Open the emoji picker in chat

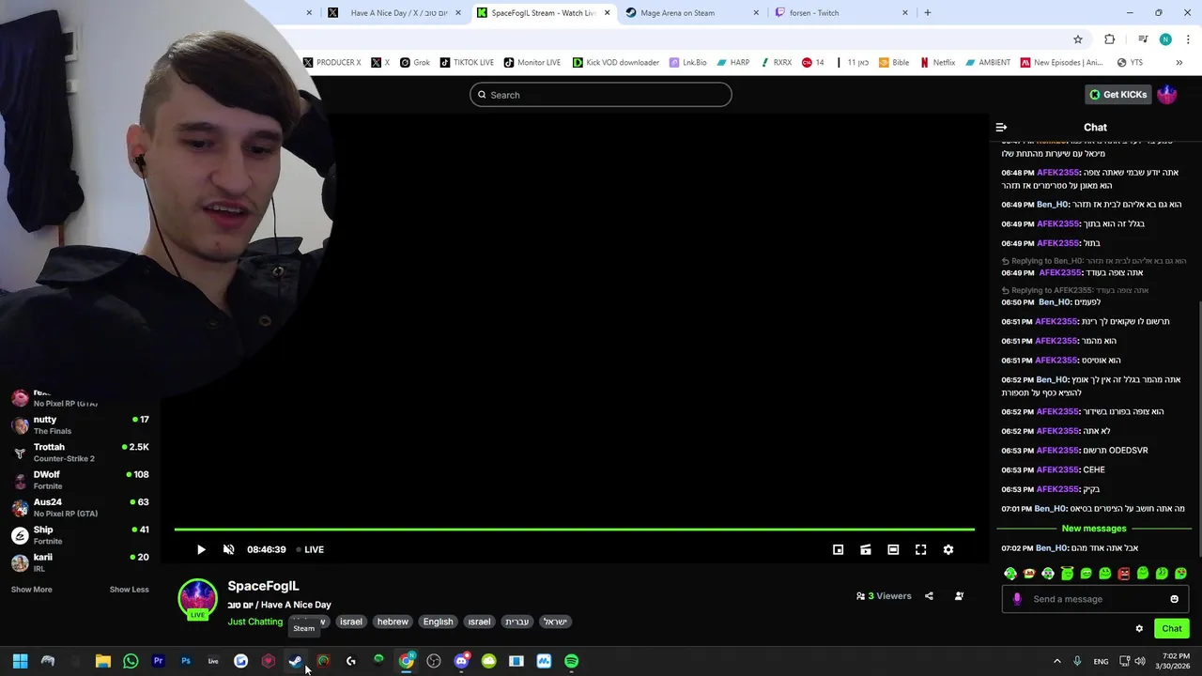1174,599
